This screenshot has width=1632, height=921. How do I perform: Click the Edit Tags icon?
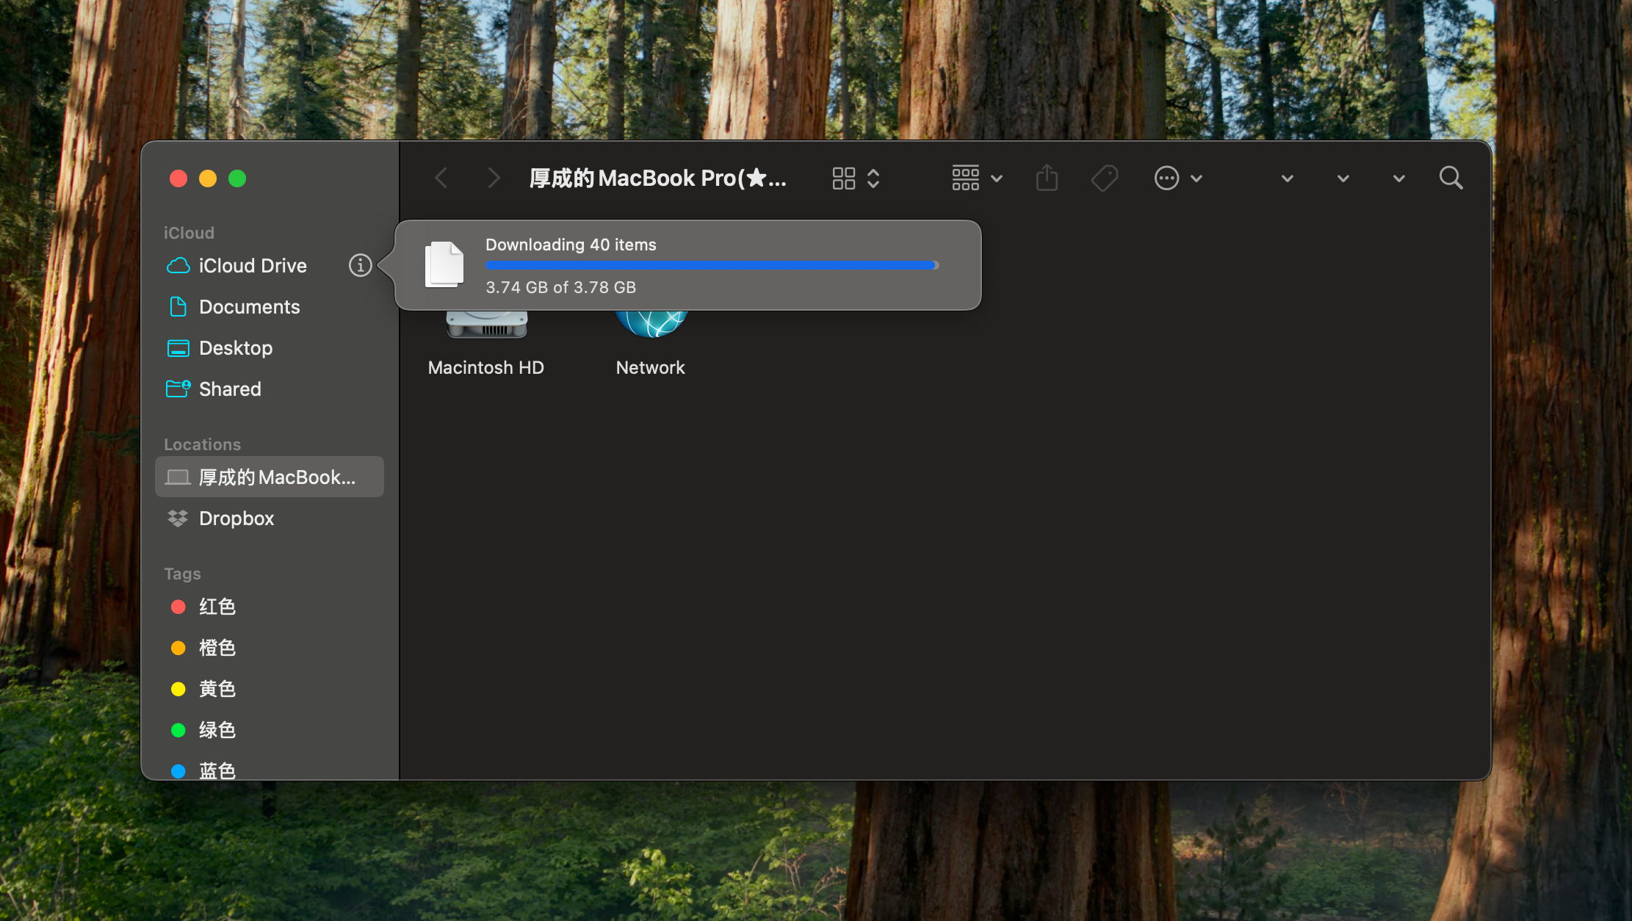tap(1104, 178)
